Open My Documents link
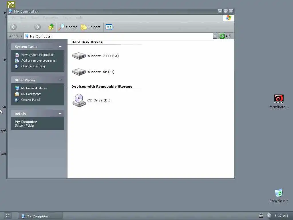The width and height of the screenshot is (293, 220). click(31, 94)
